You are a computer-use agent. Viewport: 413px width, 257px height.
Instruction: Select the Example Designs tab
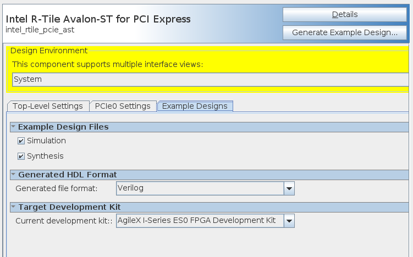pyautogui.click(x=195, y=106)
